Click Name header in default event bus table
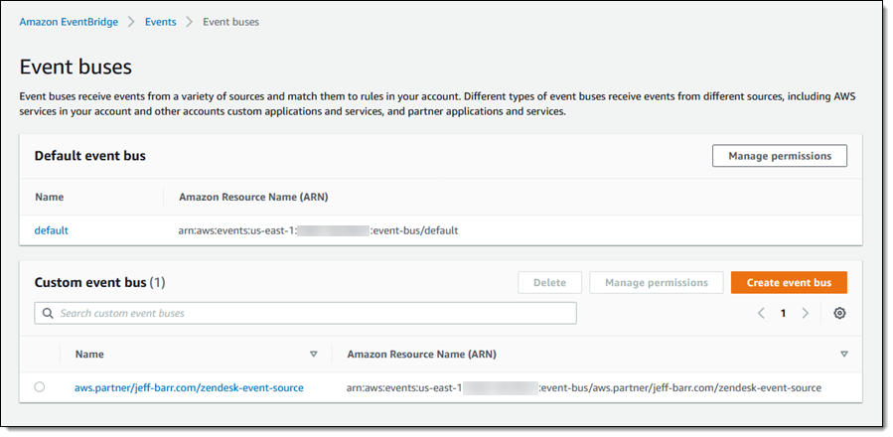 pyautogui.click(x=49, y=197)
